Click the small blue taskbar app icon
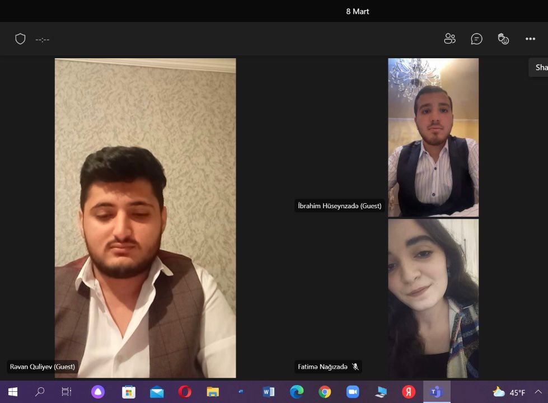The height and width of the screenshot is (403, 548). (x=241, y=392)
